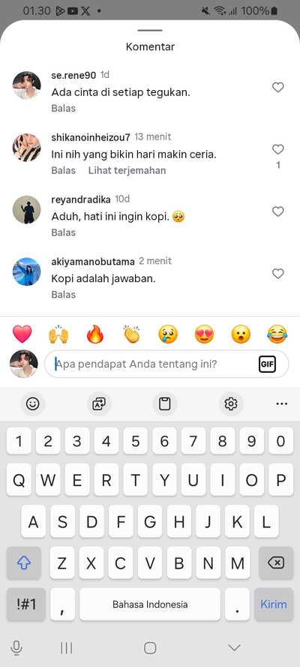The width and height of the screenshot is (300, 667).
Task: Expand more keyboard toolbar options
Action: tap(282, 404)
